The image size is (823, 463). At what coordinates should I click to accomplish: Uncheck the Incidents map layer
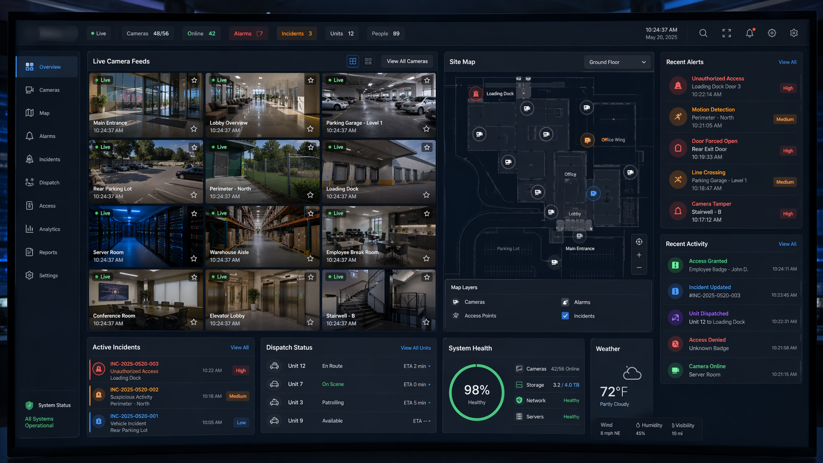565,315
